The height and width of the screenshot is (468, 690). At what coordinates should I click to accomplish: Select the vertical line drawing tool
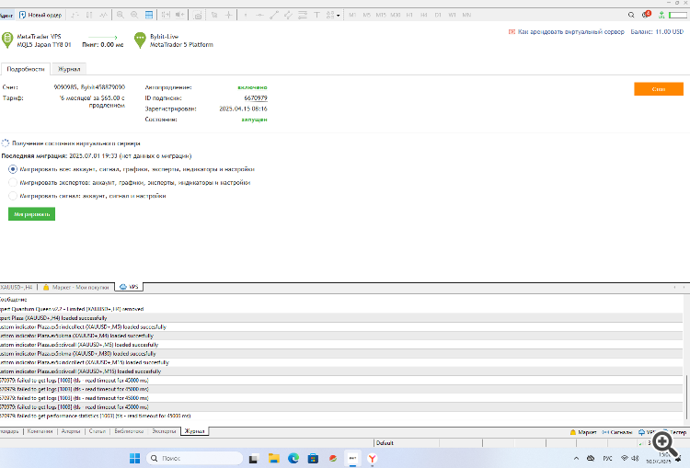pos(245,15)
